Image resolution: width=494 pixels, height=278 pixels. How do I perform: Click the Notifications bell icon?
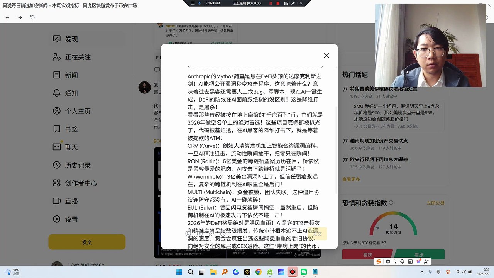[57, 93]
